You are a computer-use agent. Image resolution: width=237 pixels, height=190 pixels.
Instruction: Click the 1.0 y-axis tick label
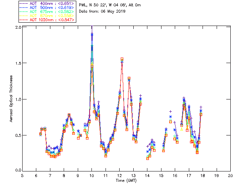(18, 99)
